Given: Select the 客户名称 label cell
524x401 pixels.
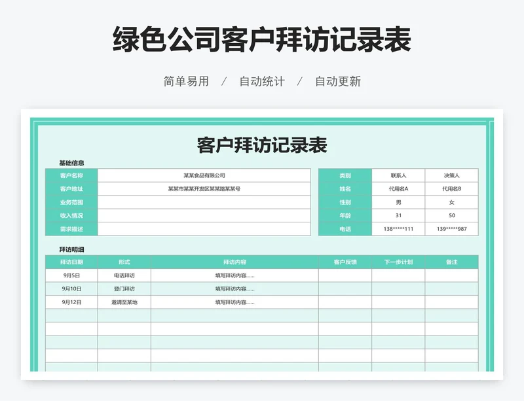Looking at the screenshot, I should (x=71, y=175).
